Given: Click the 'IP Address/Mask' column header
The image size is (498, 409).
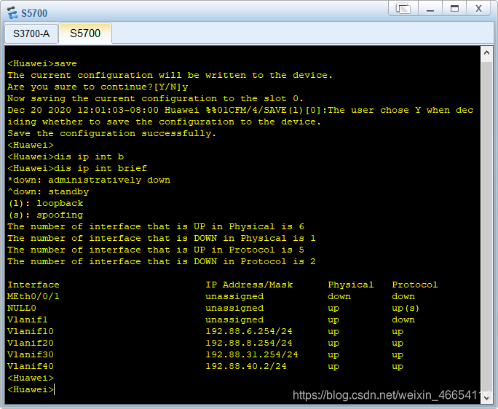Looking at the screenshot, I should click(x=249, y=285).
